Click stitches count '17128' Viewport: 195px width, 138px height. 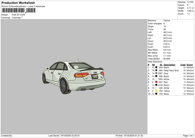(x=190, y=2)
